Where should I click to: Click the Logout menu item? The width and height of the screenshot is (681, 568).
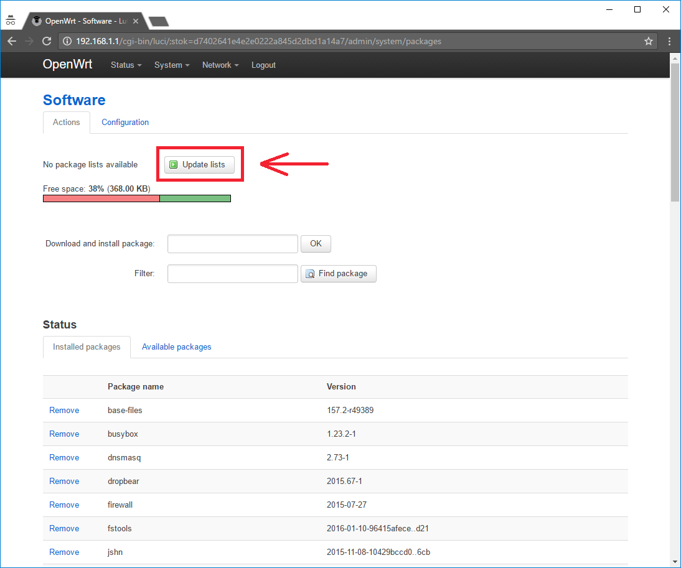(263, 65)
